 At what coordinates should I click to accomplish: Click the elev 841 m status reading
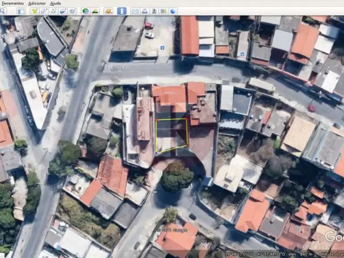point(300,254)
